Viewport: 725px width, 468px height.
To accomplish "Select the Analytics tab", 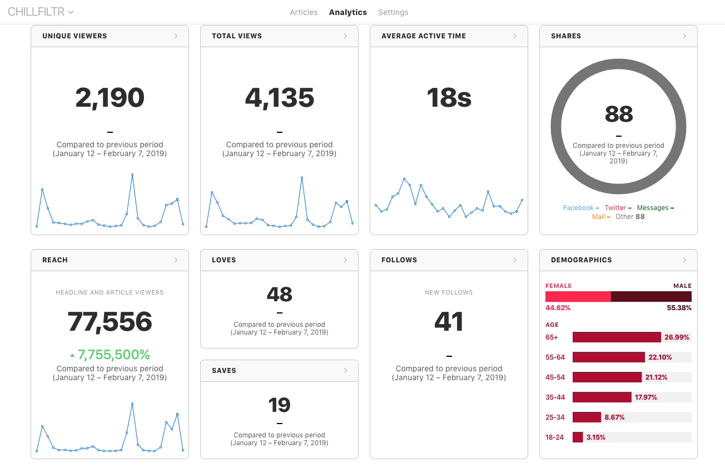I will point(347,12).
